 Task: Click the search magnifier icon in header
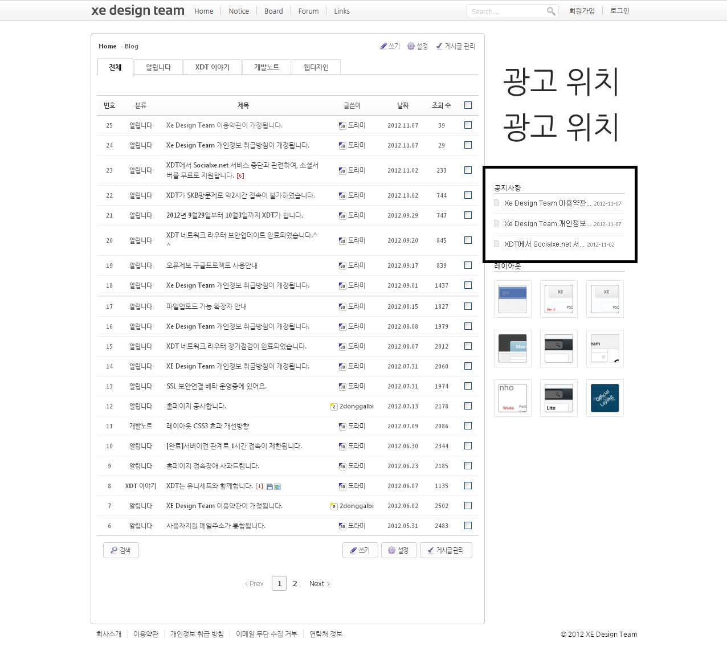pyautogui.click(x=551, y=11)
